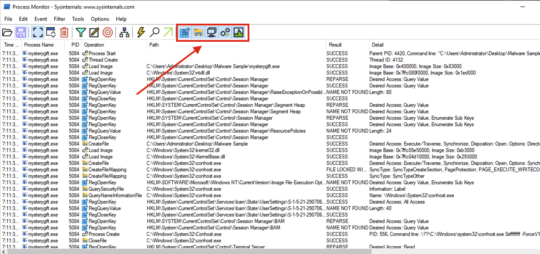
Task: Click the lightning bolt profiling icon
Action: (141, 32)
